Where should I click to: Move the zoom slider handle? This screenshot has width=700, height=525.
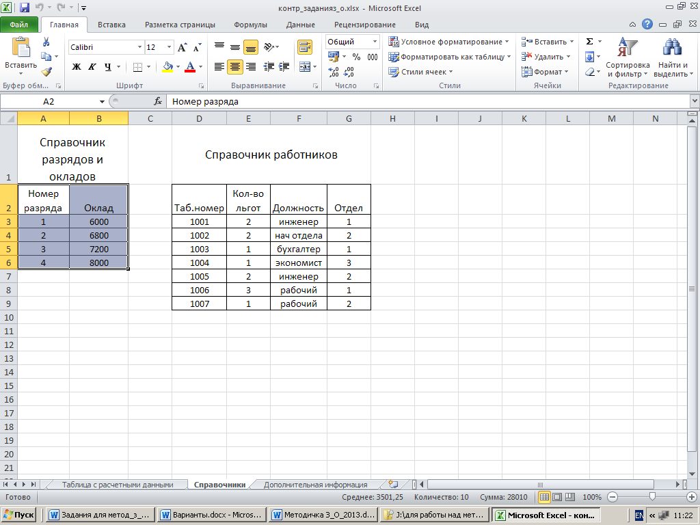pos(652,497)
